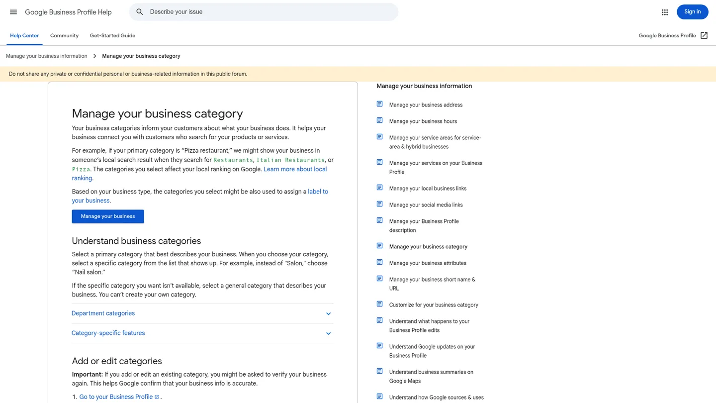Open Manage your service areas article link
This screenshot has width=716, height=403.
(435, 142)
